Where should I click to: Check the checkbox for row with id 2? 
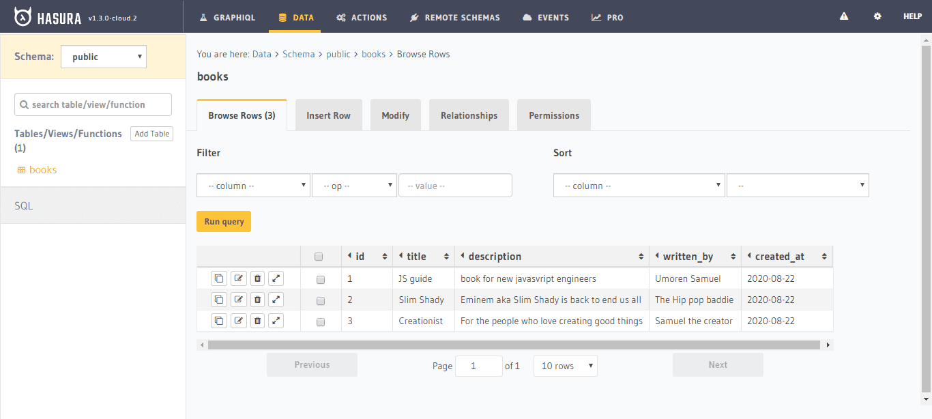pos(321,301)
